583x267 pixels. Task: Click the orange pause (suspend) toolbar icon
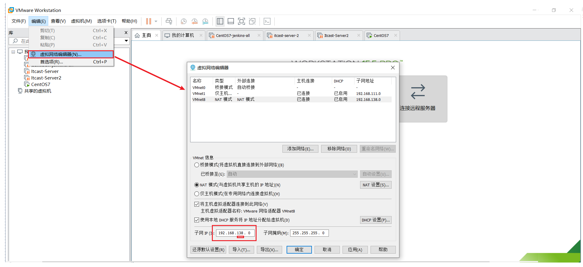pyautogui.click(x=149, y=21)
